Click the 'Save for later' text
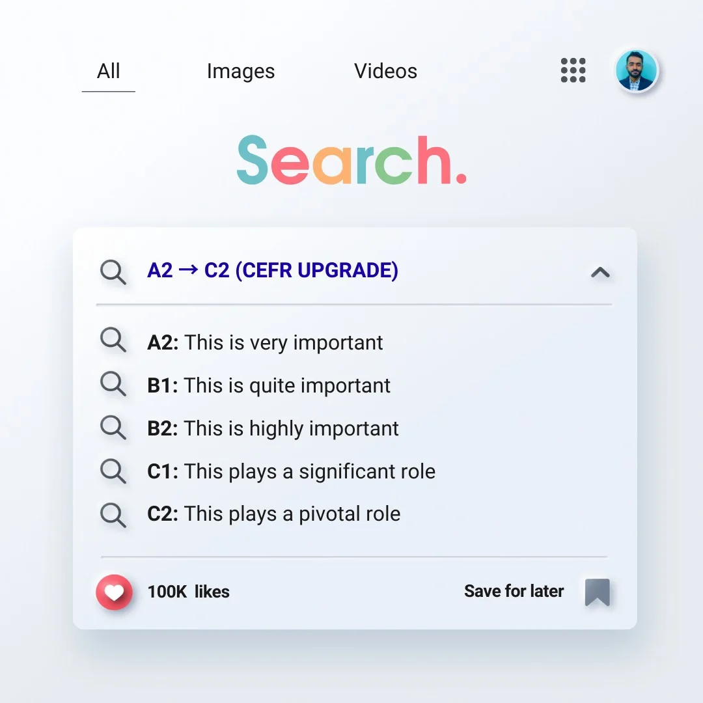 click(514, 591)
